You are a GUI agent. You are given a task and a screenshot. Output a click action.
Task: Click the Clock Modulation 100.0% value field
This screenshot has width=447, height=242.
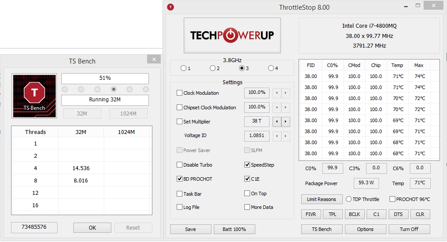point(257,93)
